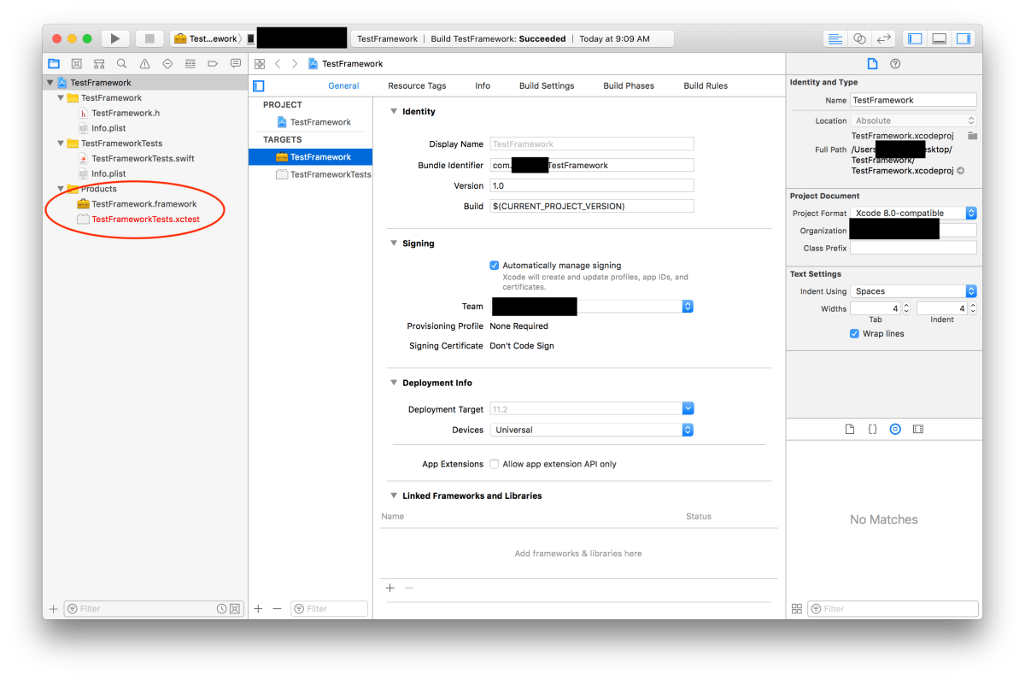The height and width of the screenshot is (680, 1025).
Task: Hide the Navigator pane
Action: point(915,38)
